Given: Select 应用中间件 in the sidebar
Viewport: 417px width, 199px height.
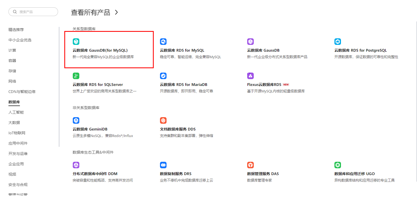Looking at the screenshot, I should coord(18,143).
